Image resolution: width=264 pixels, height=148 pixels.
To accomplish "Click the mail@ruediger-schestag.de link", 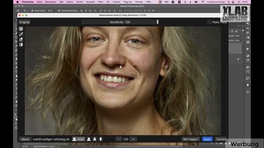I will 51,139.
